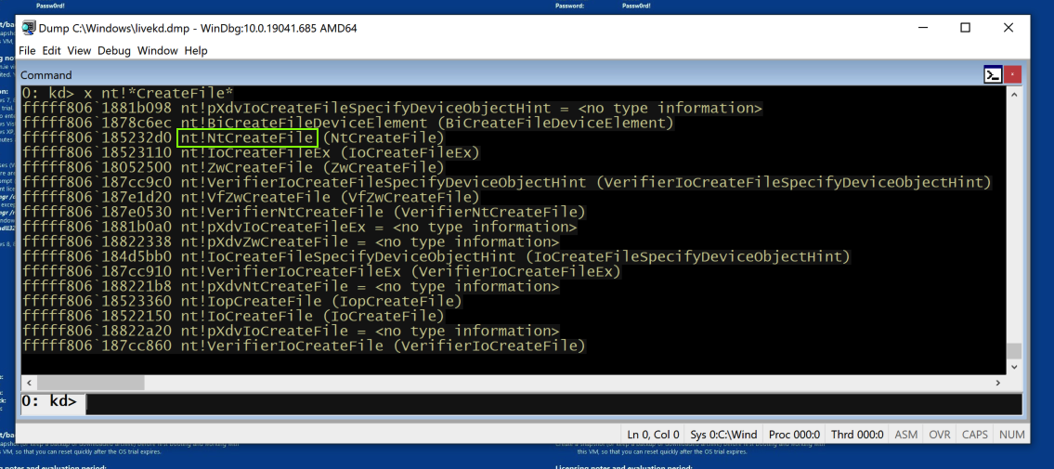
Task: Click the nt!BiCreateFileDeviceElement symbol line
Action: click(x=347, y=123)
